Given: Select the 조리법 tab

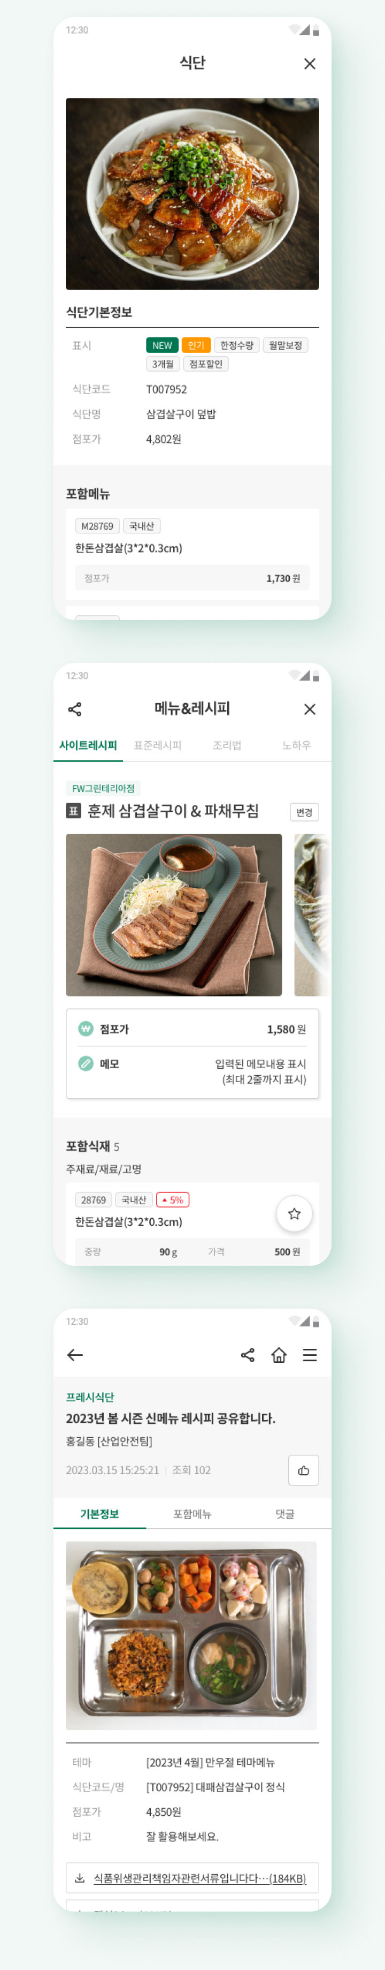Looking at the screenshot, I should 227,745.
